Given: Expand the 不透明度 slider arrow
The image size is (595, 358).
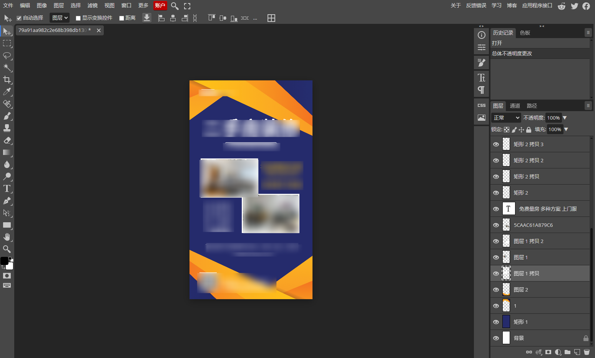Looking at the screenshot, I should tap(565, 118).
